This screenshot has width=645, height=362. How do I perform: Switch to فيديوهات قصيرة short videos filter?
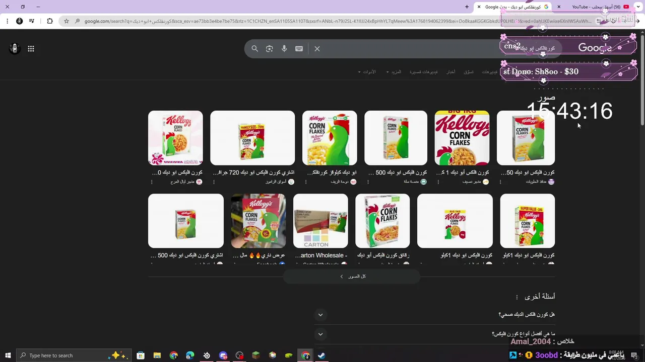(423, 72)
